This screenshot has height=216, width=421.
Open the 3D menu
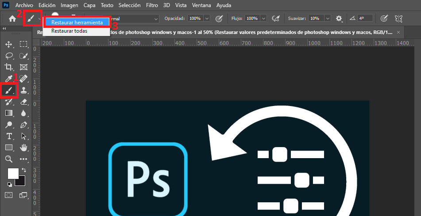167,5
